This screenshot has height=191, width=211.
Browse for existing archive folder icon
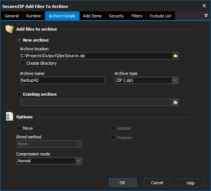(x=175, y=102)
